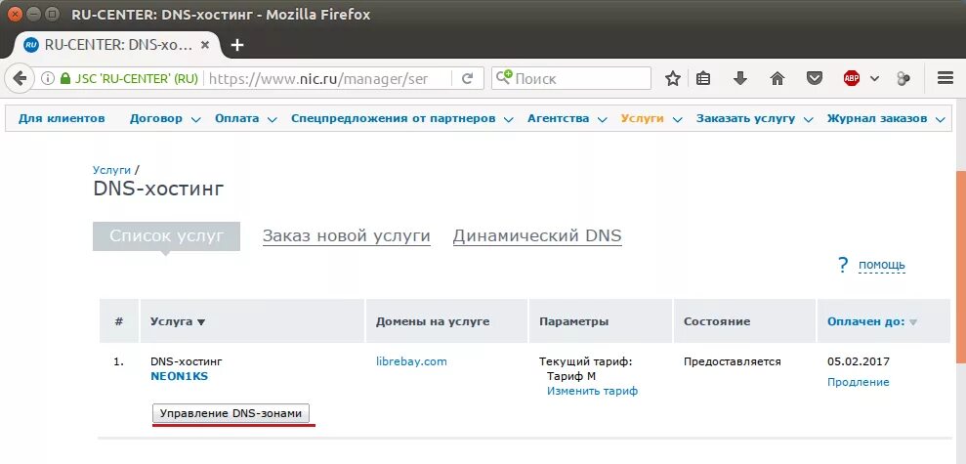
Task: Expand the Договор dropdown menu
Action: [164, 118]
